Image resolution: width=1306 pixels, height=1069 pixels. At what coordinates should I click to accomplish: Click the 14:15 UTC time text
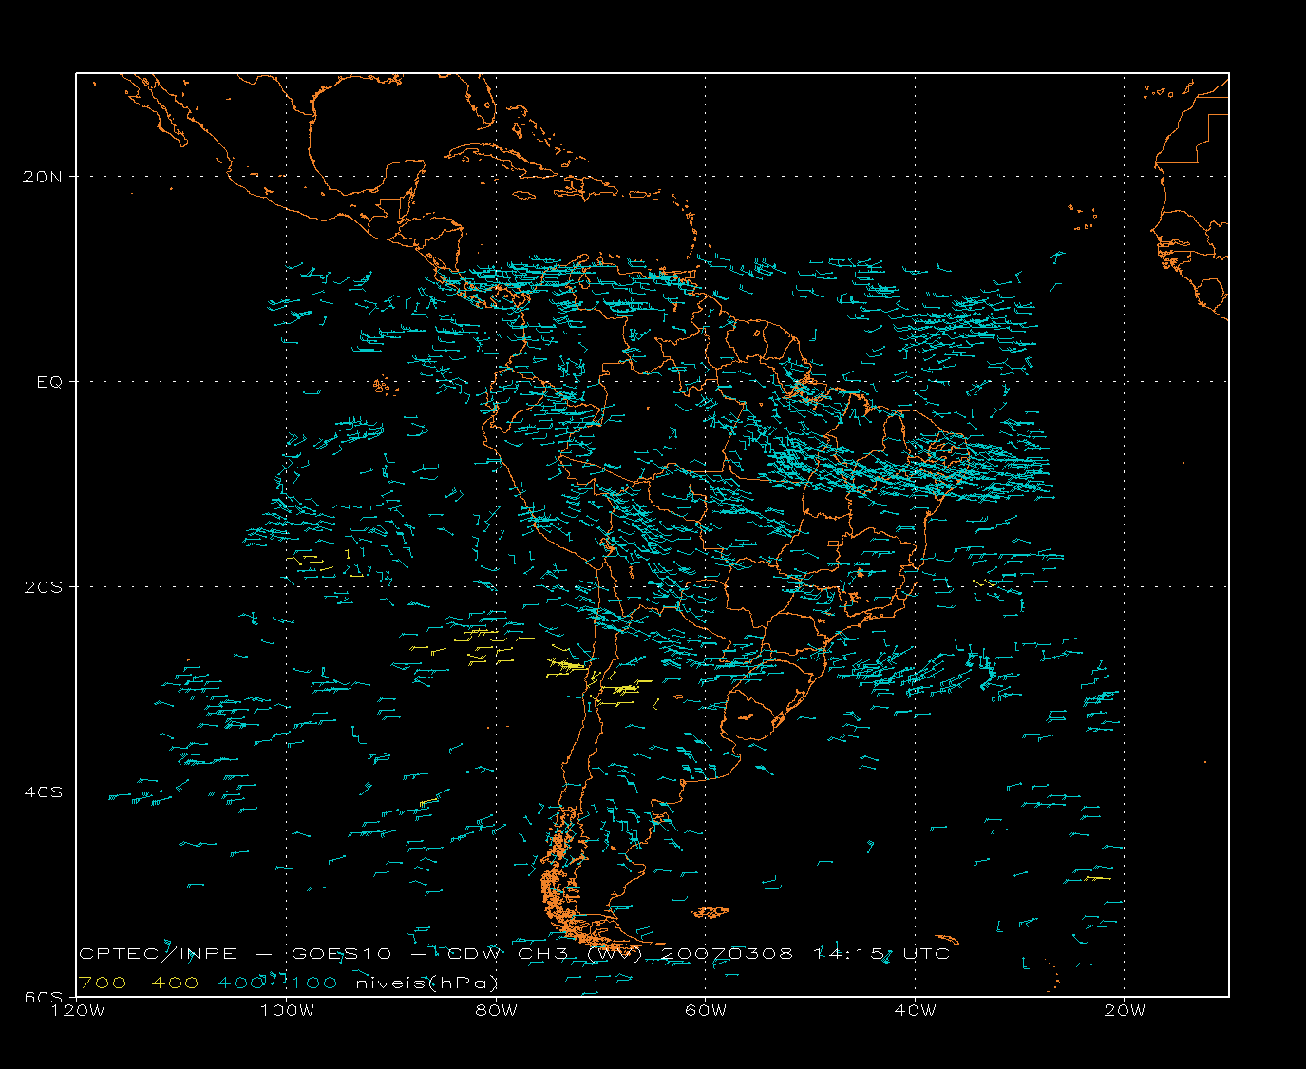[881, 953]
